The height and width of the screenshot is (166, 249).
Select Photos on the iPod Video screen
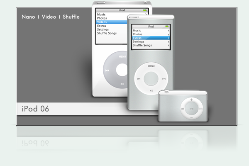point(102,18)
